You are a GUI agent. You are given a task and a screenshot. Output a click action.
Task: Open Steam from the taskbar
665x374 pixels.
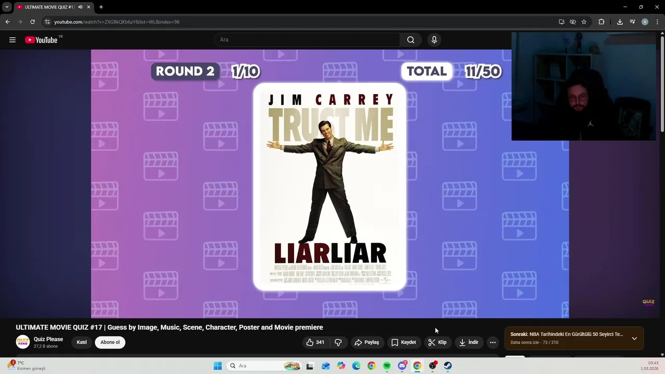tap(448, 366)
